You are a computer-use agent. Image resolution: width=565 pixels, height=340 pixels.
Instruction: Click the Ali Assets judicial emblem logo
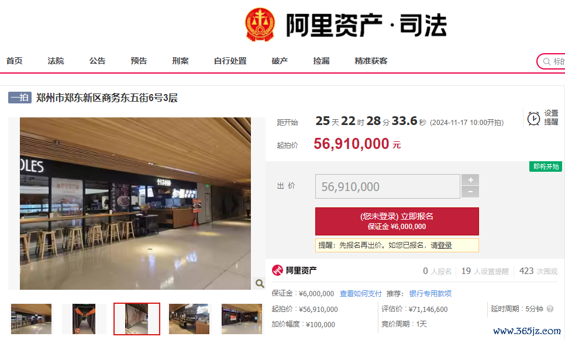tap(260, 25)
